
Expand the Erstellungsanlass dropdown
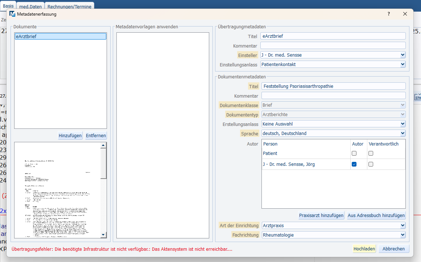pos(403,124)
